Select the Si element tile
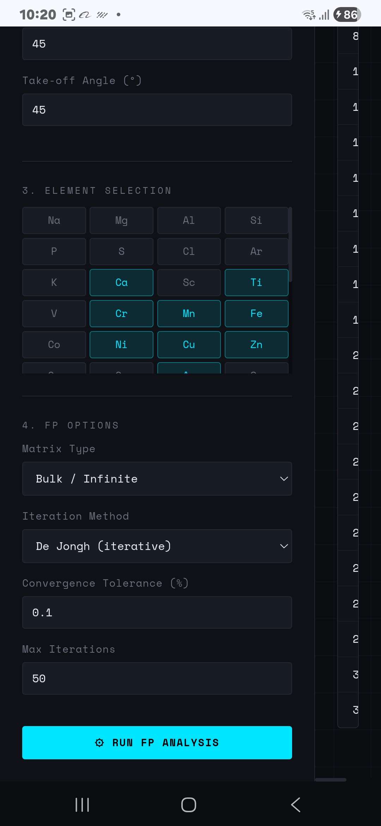The height and width of the screenshot is (826, 381). (x=256, y=220)
